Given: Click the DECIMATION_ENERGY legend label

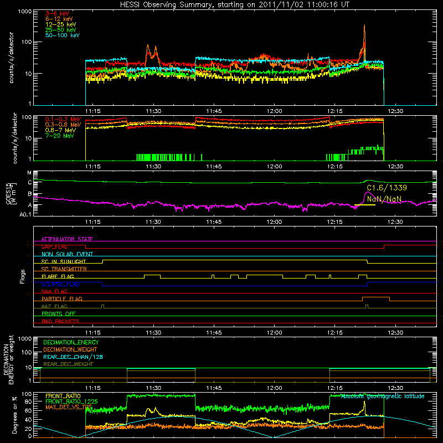Looking at the screenshot, I should [71, 342].
